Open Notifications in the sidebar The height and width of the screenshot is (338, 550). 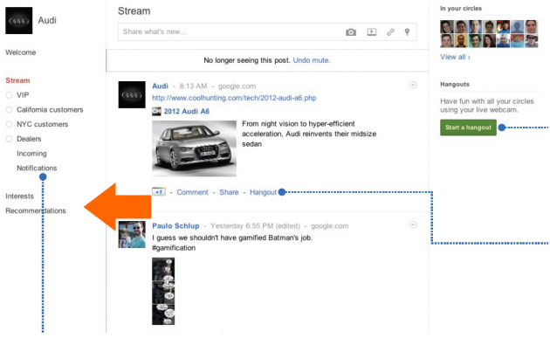pos(37,168)
